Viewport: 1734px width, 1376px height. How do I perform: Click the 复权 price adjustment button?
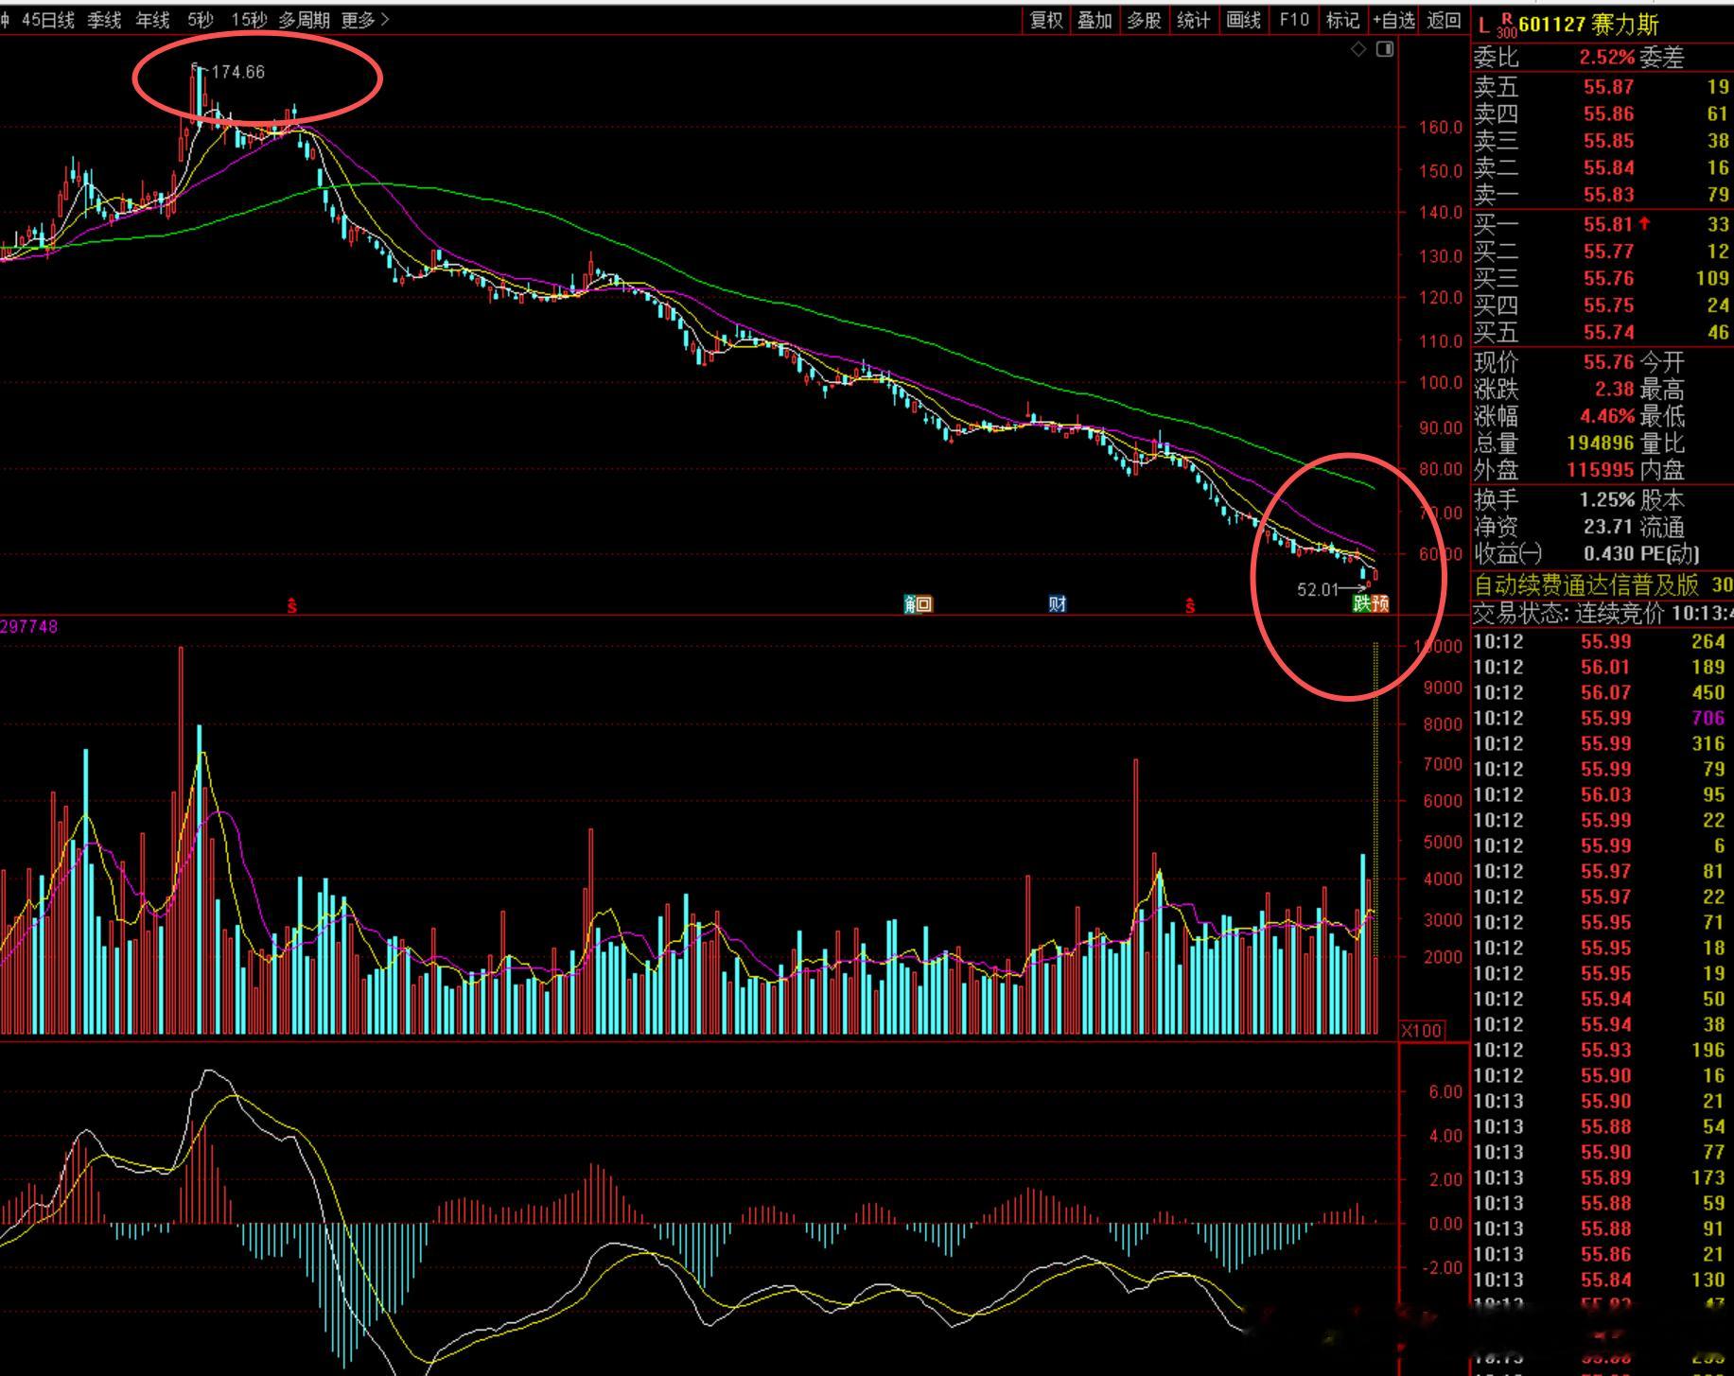[x=1046, y=20]
